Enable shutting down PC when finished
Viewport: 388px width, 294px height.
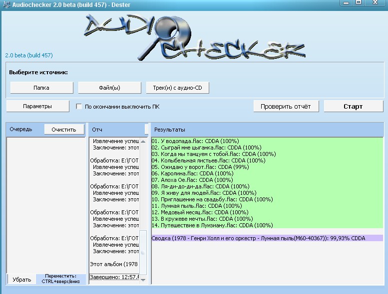pyautogui.click(x=79, y=107)
